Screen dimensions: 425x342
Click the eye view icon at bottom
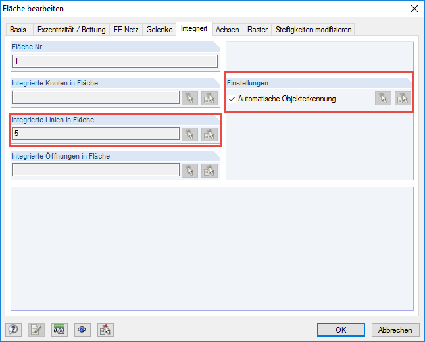pos(82,330)
